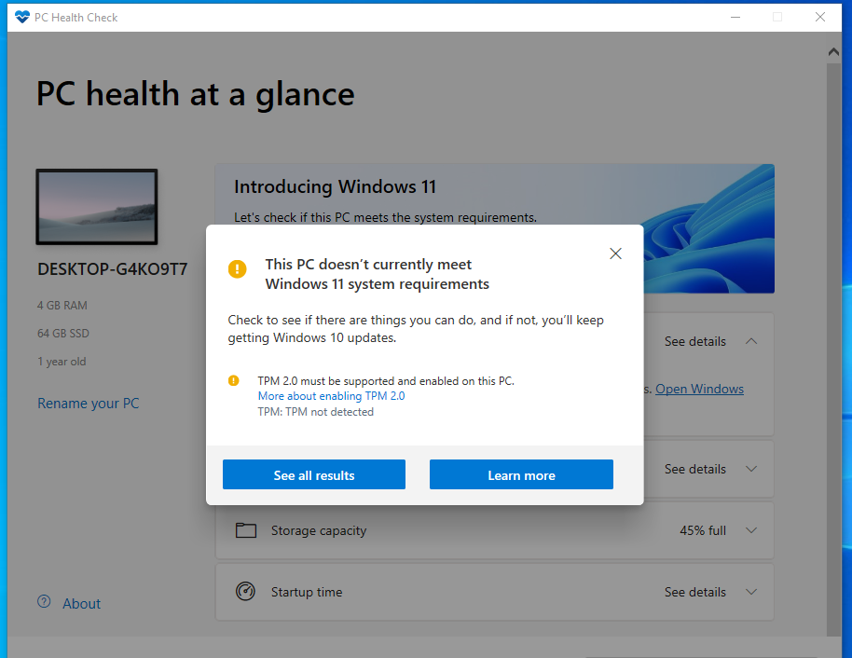The width and height of the screenshot is (852, 658).
Task: Click the PC desktop thumbnail image
Action: coord(97,207)
